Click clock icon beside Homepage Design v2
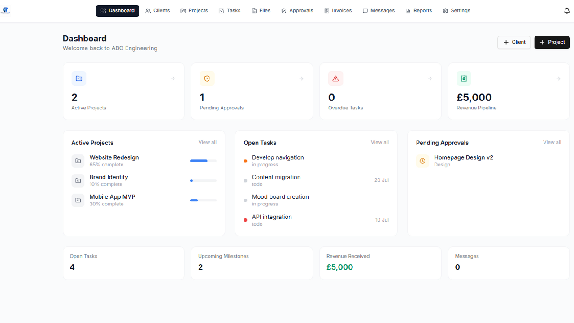574x323 pixels. coord(422,161)
